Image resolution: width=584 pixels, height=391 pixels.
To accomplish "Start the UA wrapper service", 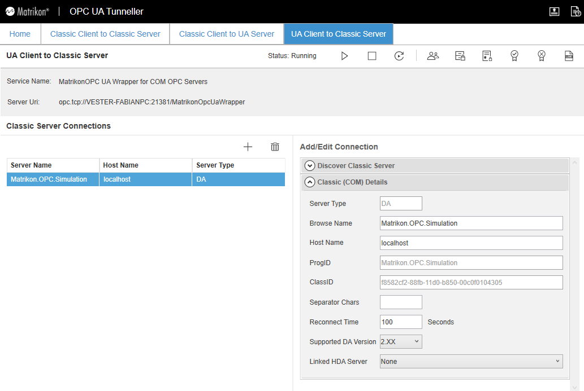I will (x=344, y=56).
